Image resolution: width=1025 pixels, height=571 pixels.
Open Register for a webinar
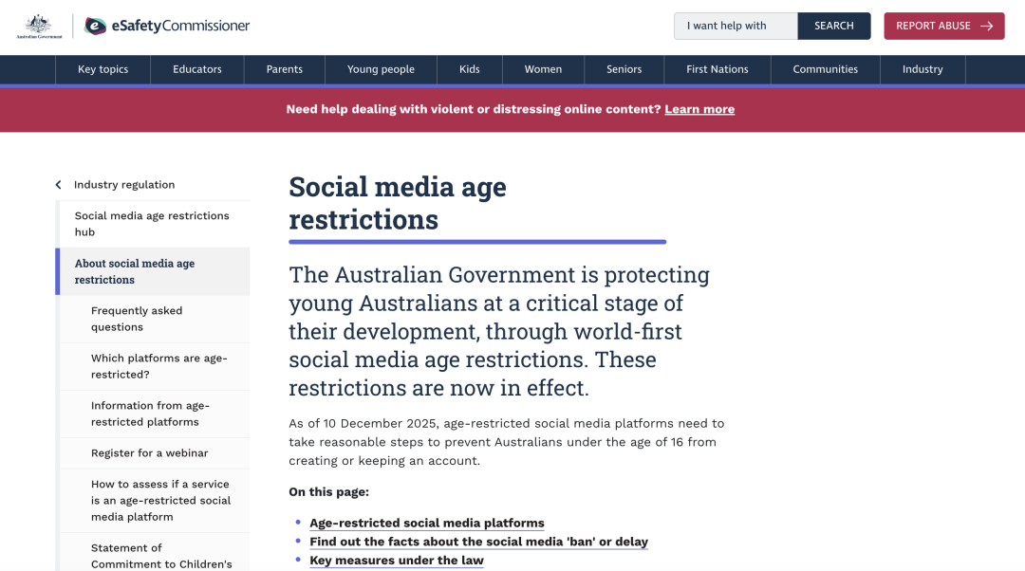click(x=155, y=453)
